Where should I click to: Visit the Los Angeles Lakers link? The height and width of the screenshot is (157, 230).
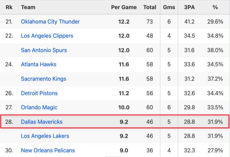click(x=45, y=136)
